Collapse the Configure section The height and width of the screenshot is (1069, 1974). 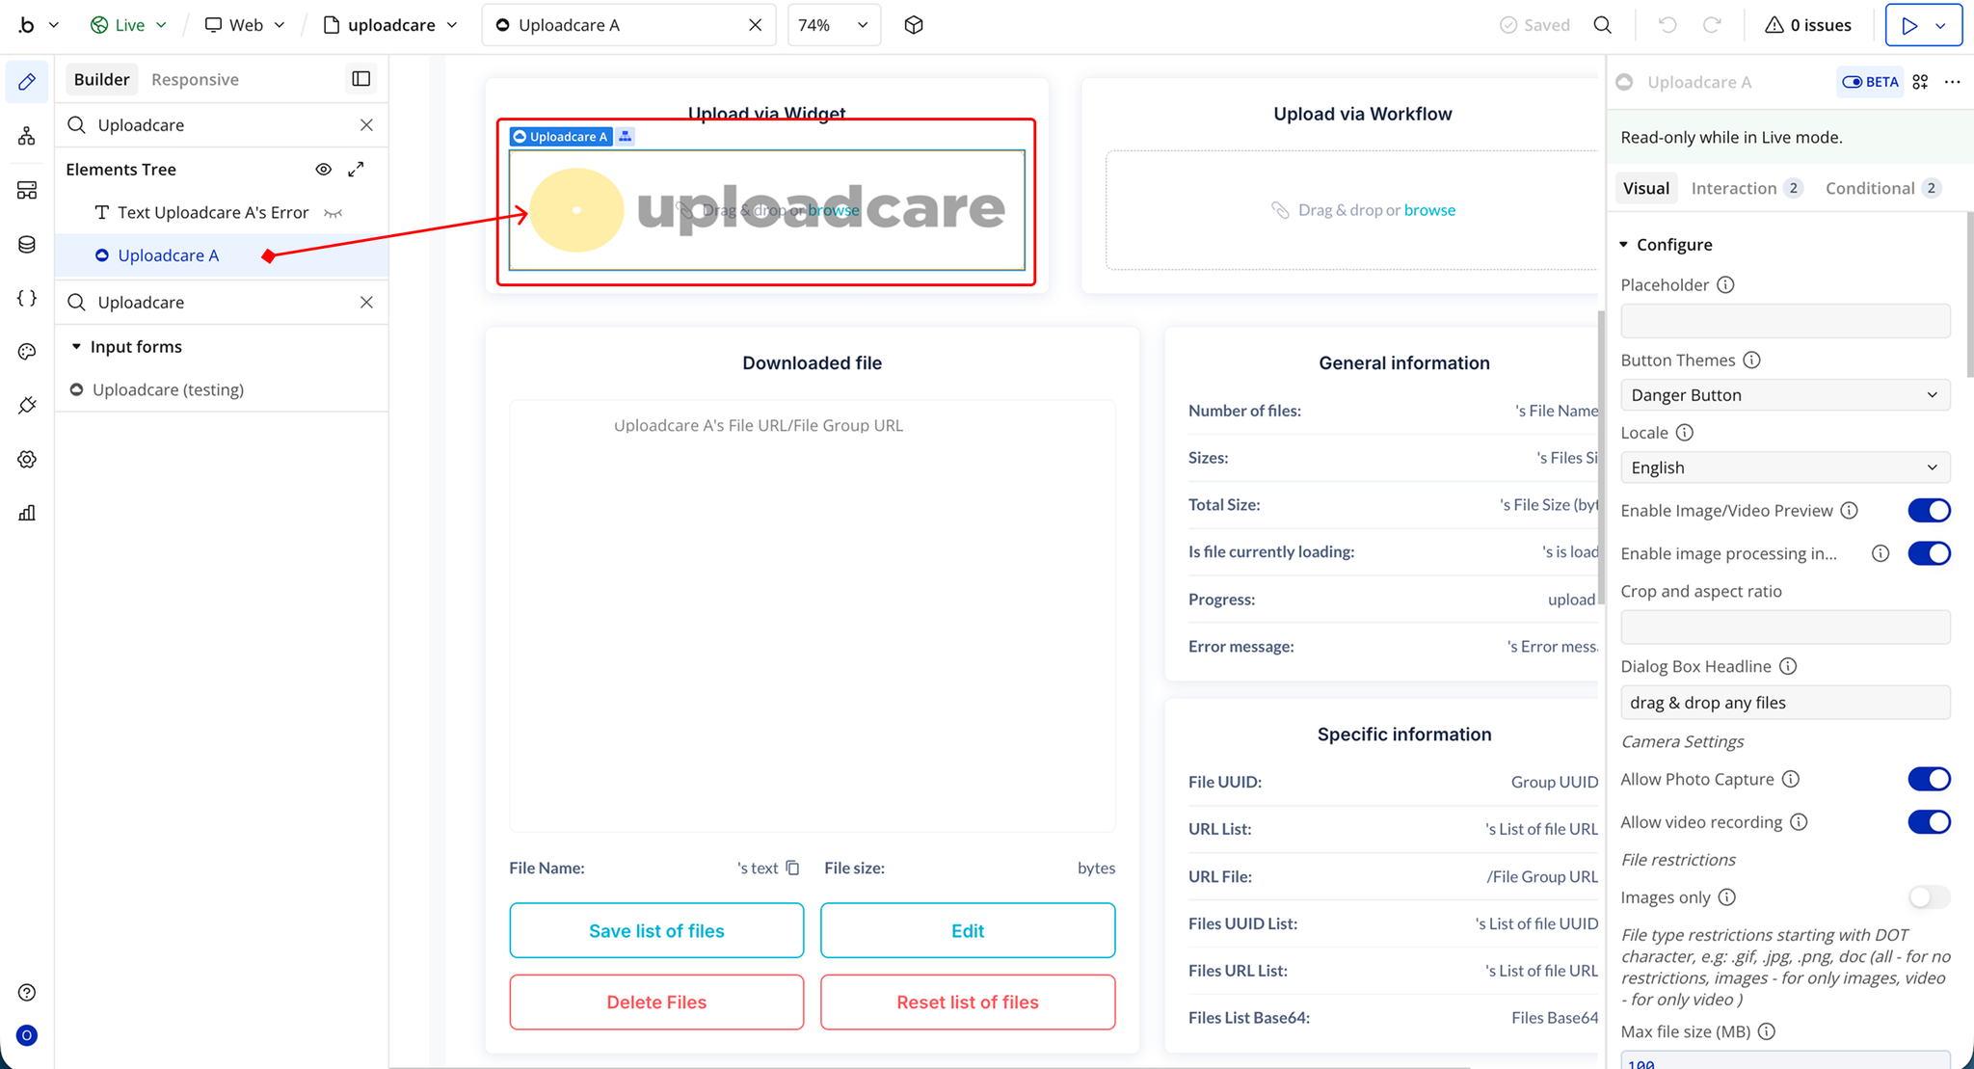coord(1624,245)
